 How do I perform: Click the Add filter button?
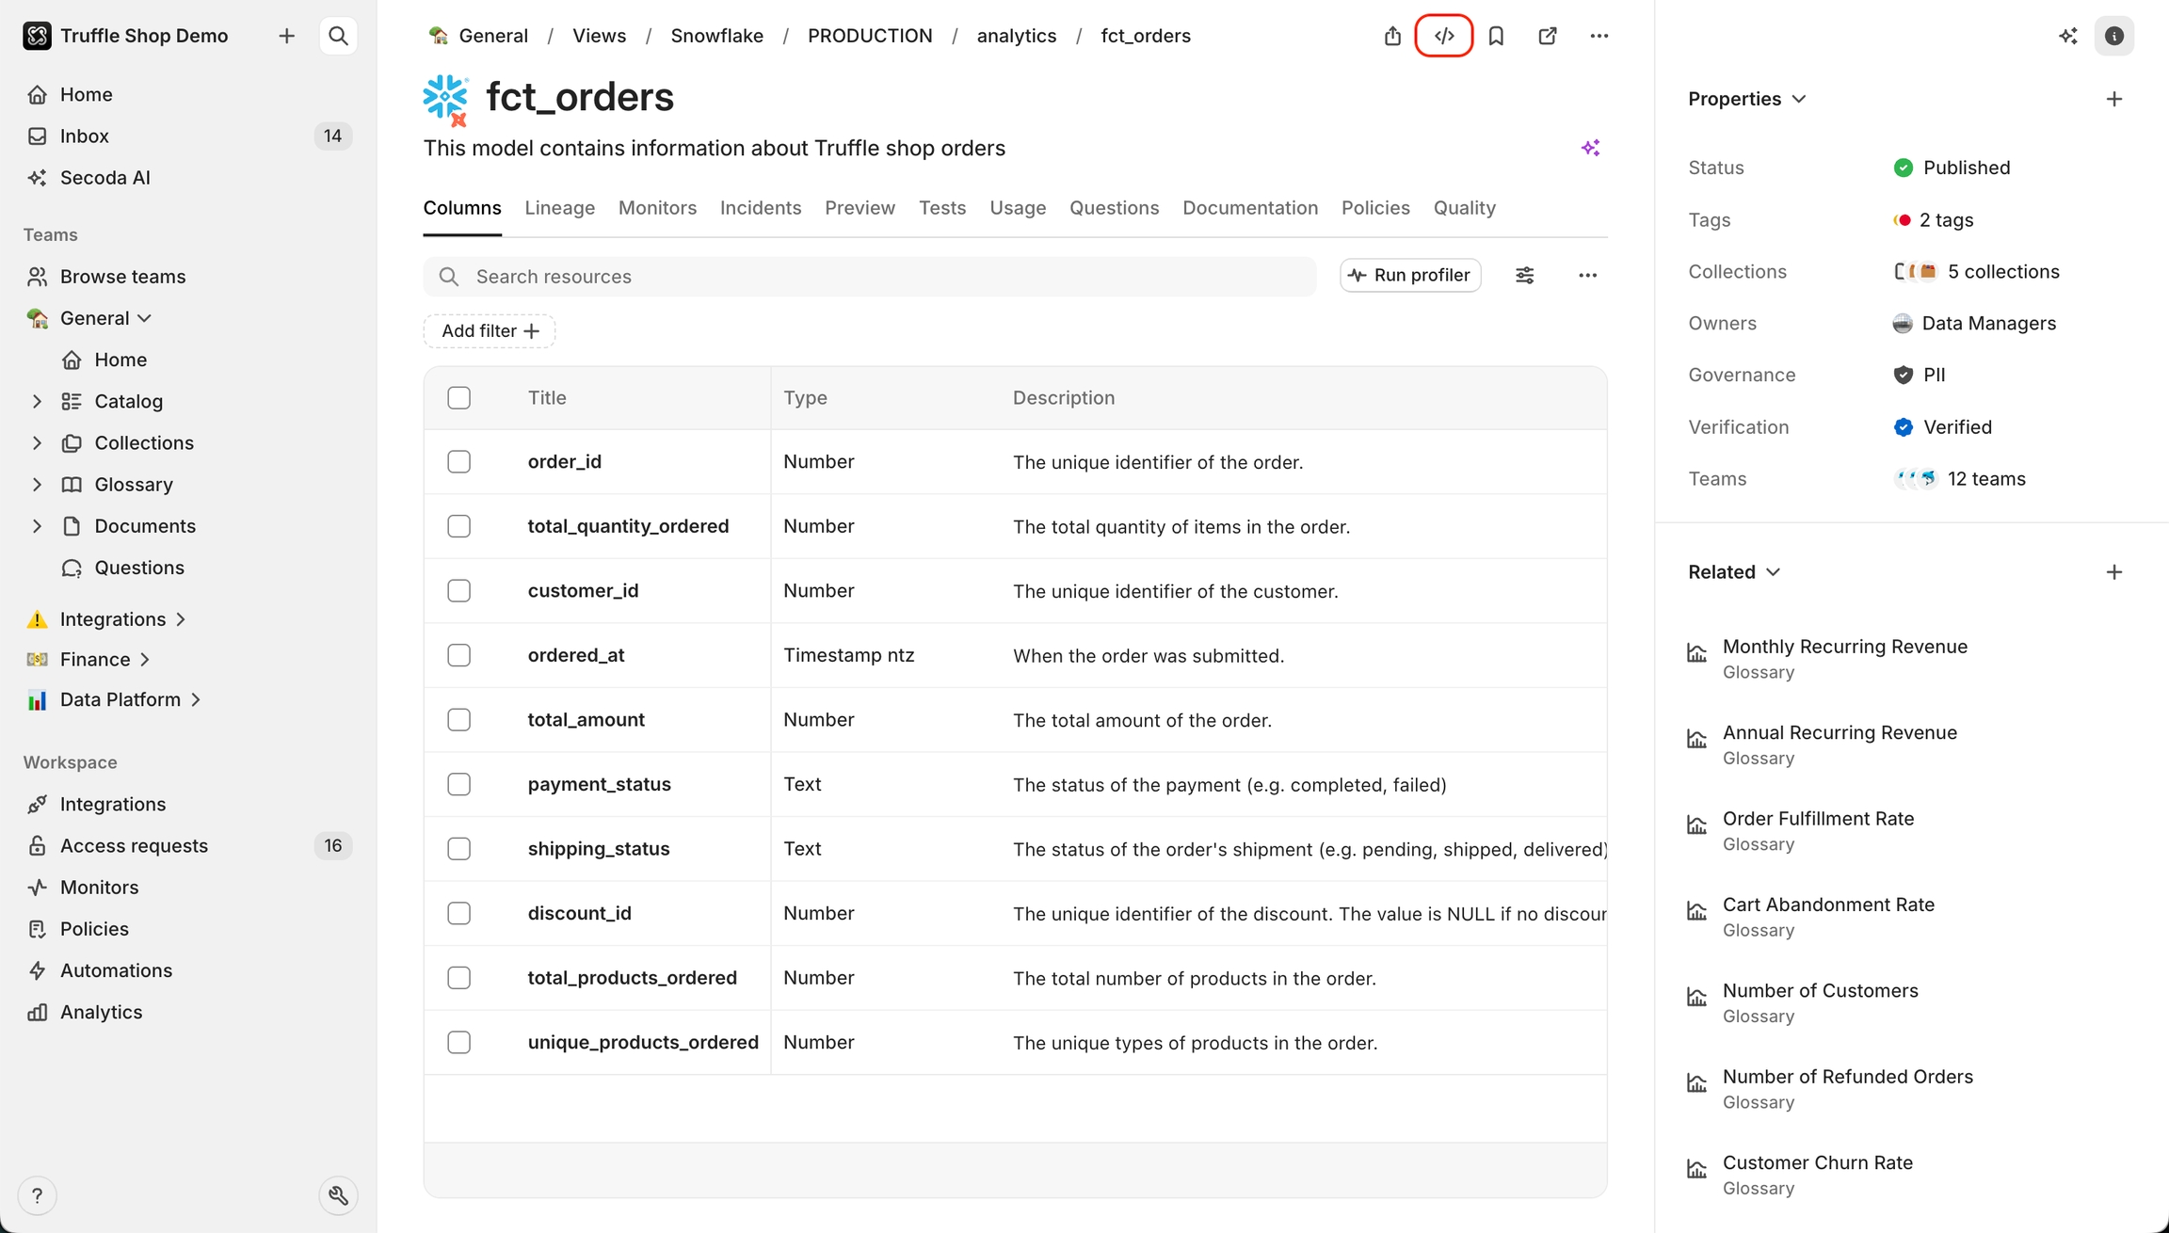tap(489, 330)
